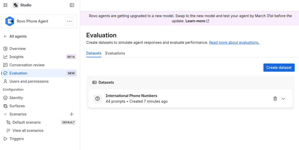Click the Insights chart icon

click(5, 57)
